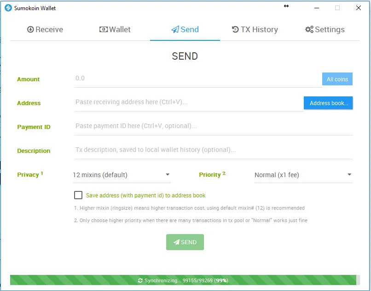Click the paper-plane icon on the green SEND button
This screenshot has height=291, width=371.
point(176,242)
